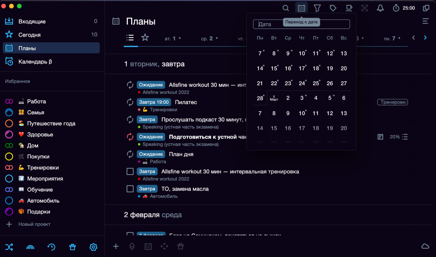Open the view options menu at top right

[426, 21]
